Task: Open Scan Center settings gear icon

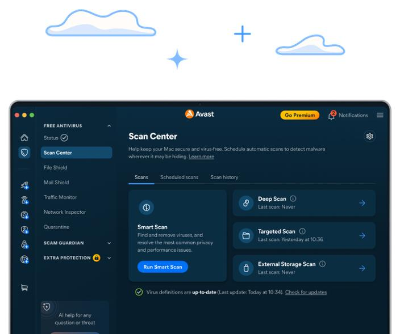Action: [369, 136]
